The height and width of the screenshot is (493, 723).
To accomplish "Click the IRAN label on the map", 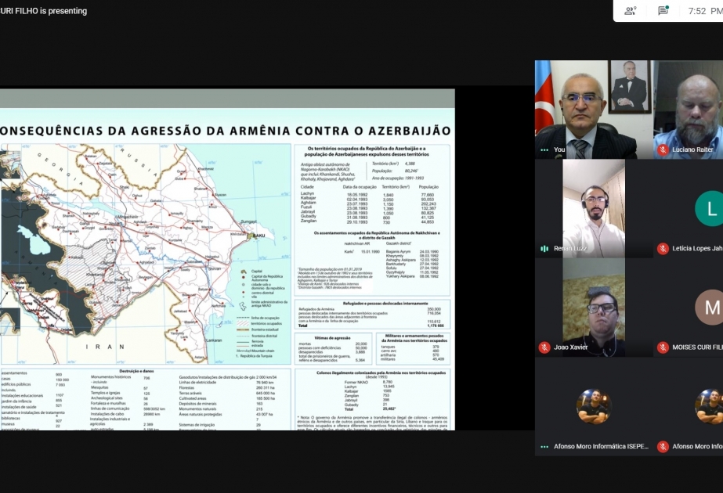I will click(105, 347).
